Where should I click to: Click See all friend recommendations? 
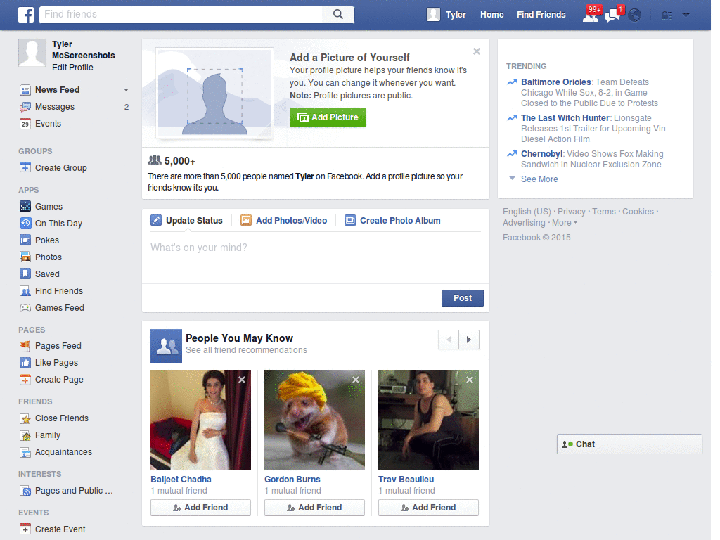[x=246, y=350]
